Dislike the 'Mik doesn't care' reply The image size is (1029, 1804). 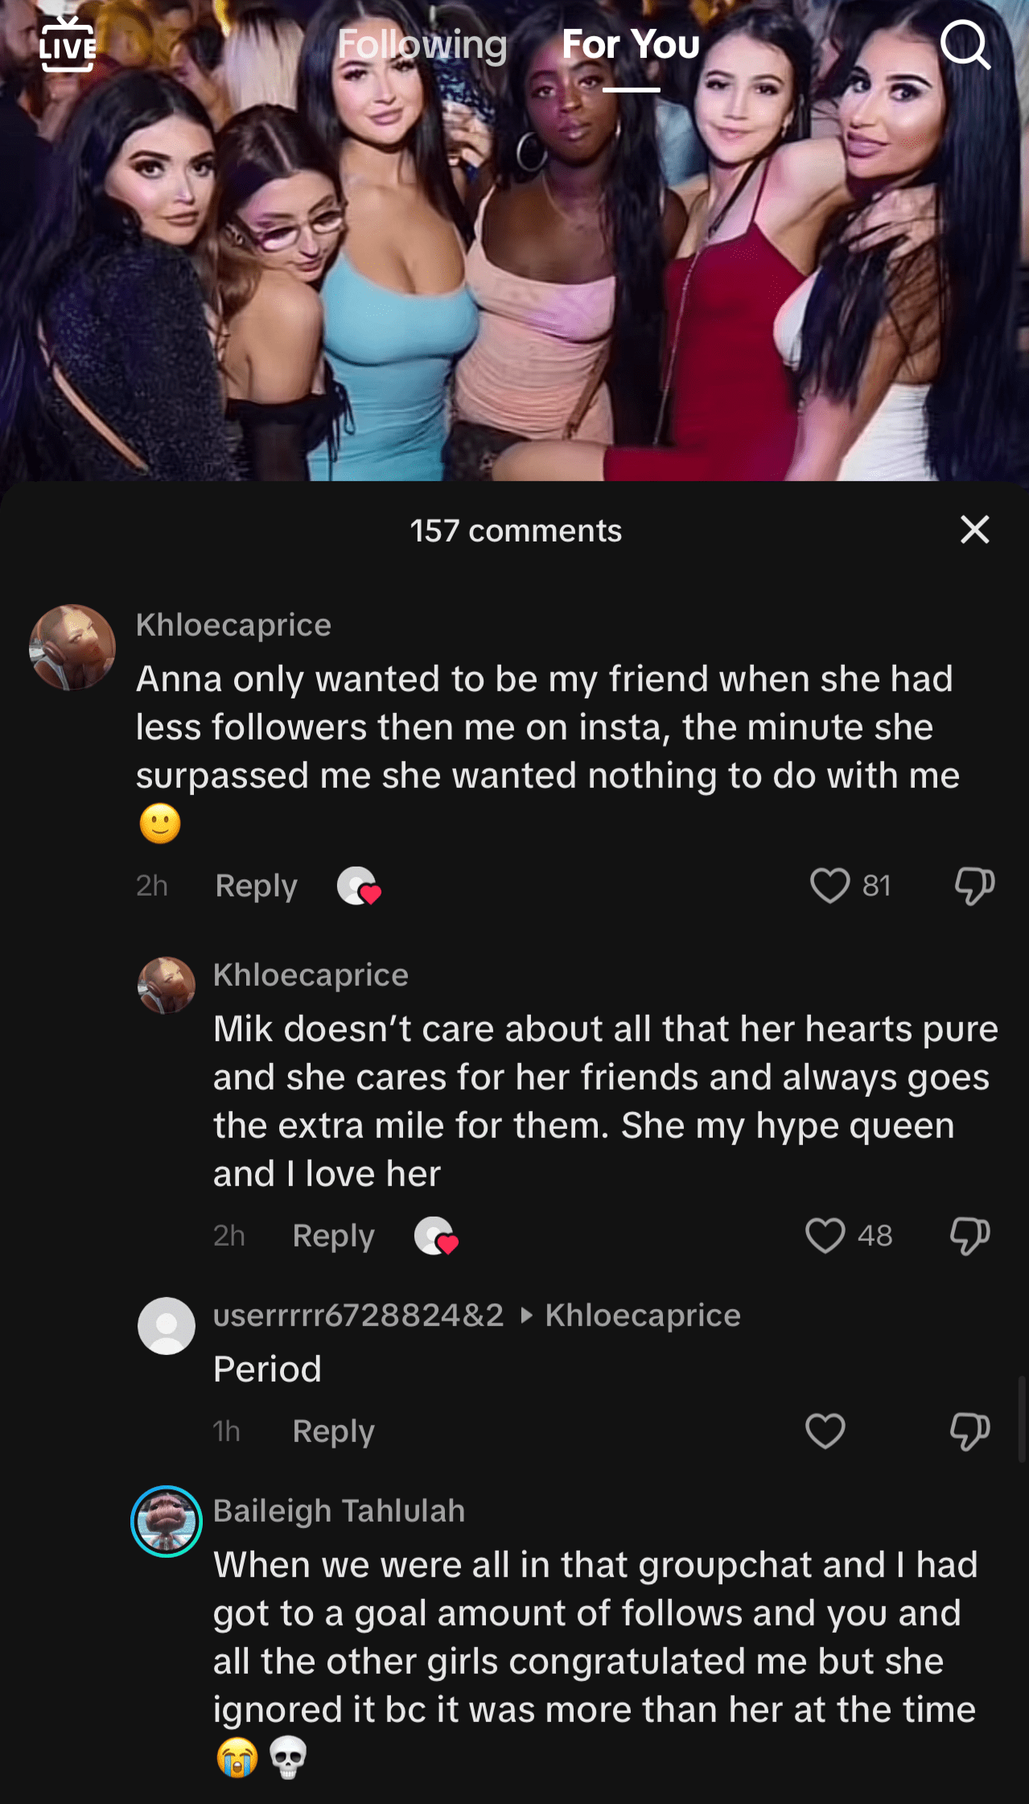[x=969, y=1236]
